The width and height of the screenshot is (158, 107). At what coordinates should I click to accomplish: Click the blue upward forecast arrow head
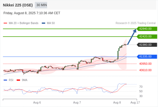(135, 31)
